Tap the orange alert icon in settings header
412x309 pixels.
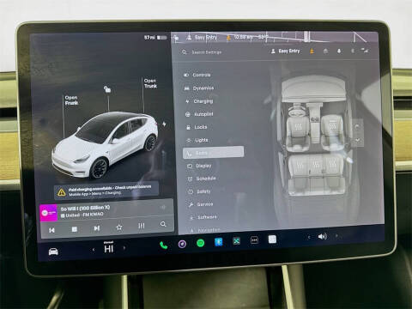312,51
